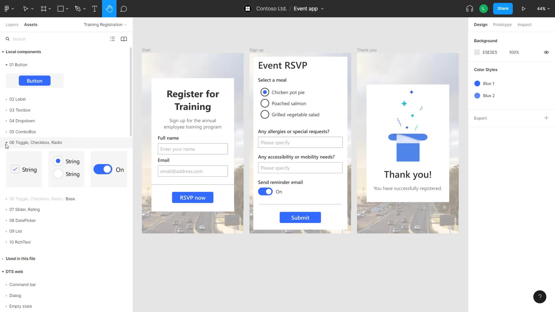Click the Comment tool icon
The width and height of the screenshot is (555, 312).
coord(123,8)
